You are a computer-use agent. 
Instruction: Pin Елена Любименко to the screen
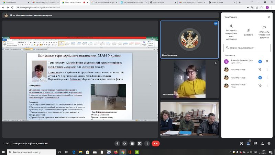pos(267,62)
